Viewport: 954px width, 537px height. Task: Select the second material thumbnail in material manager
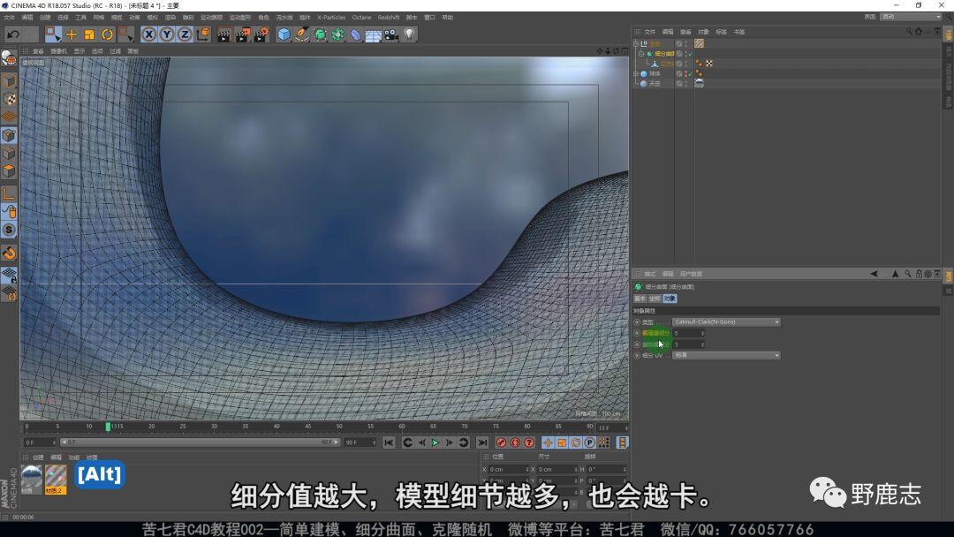tap(56, 476)
